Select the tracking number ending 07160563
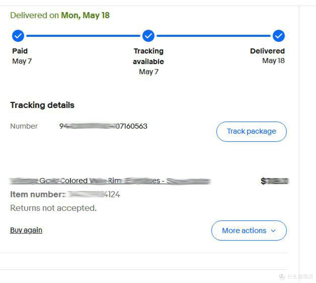The height and width of the screenshot is (283, 316). (103, 126)
